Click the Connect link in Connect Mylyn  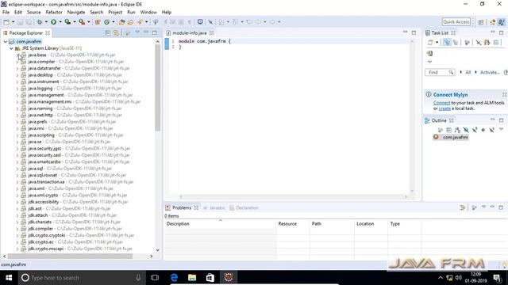tap(441, 103)
